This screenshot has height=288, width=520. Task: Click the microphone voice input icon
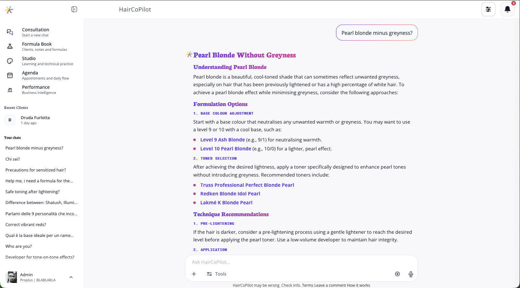click(411, 274)
